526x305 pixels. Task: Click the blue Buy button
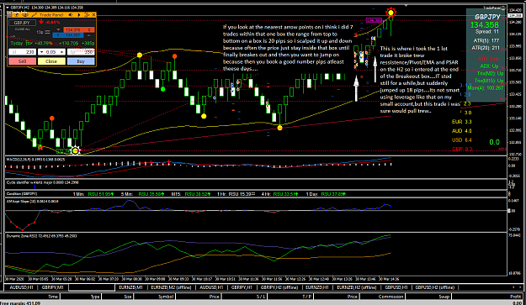[81, 61]
